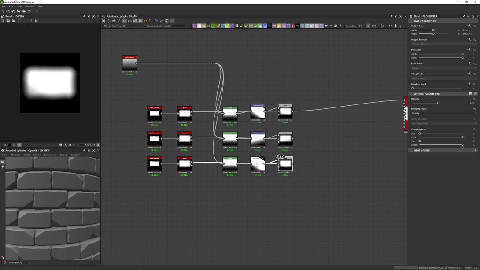Collapse the BASE PARAMETERS section
Image resolution: width=480 pixels, height=270 pixels.
coord(411,21)
